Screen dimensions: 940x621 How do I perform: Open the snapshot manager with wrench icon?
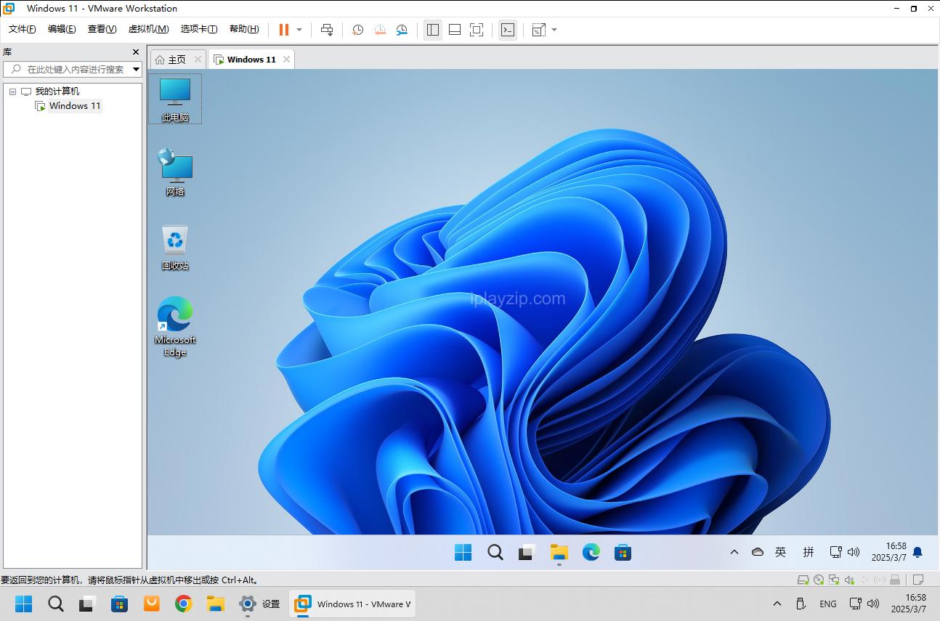(x=402, y=30)
